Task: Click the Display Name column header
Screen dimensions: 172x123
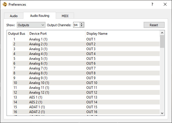Action: [97, 34]
